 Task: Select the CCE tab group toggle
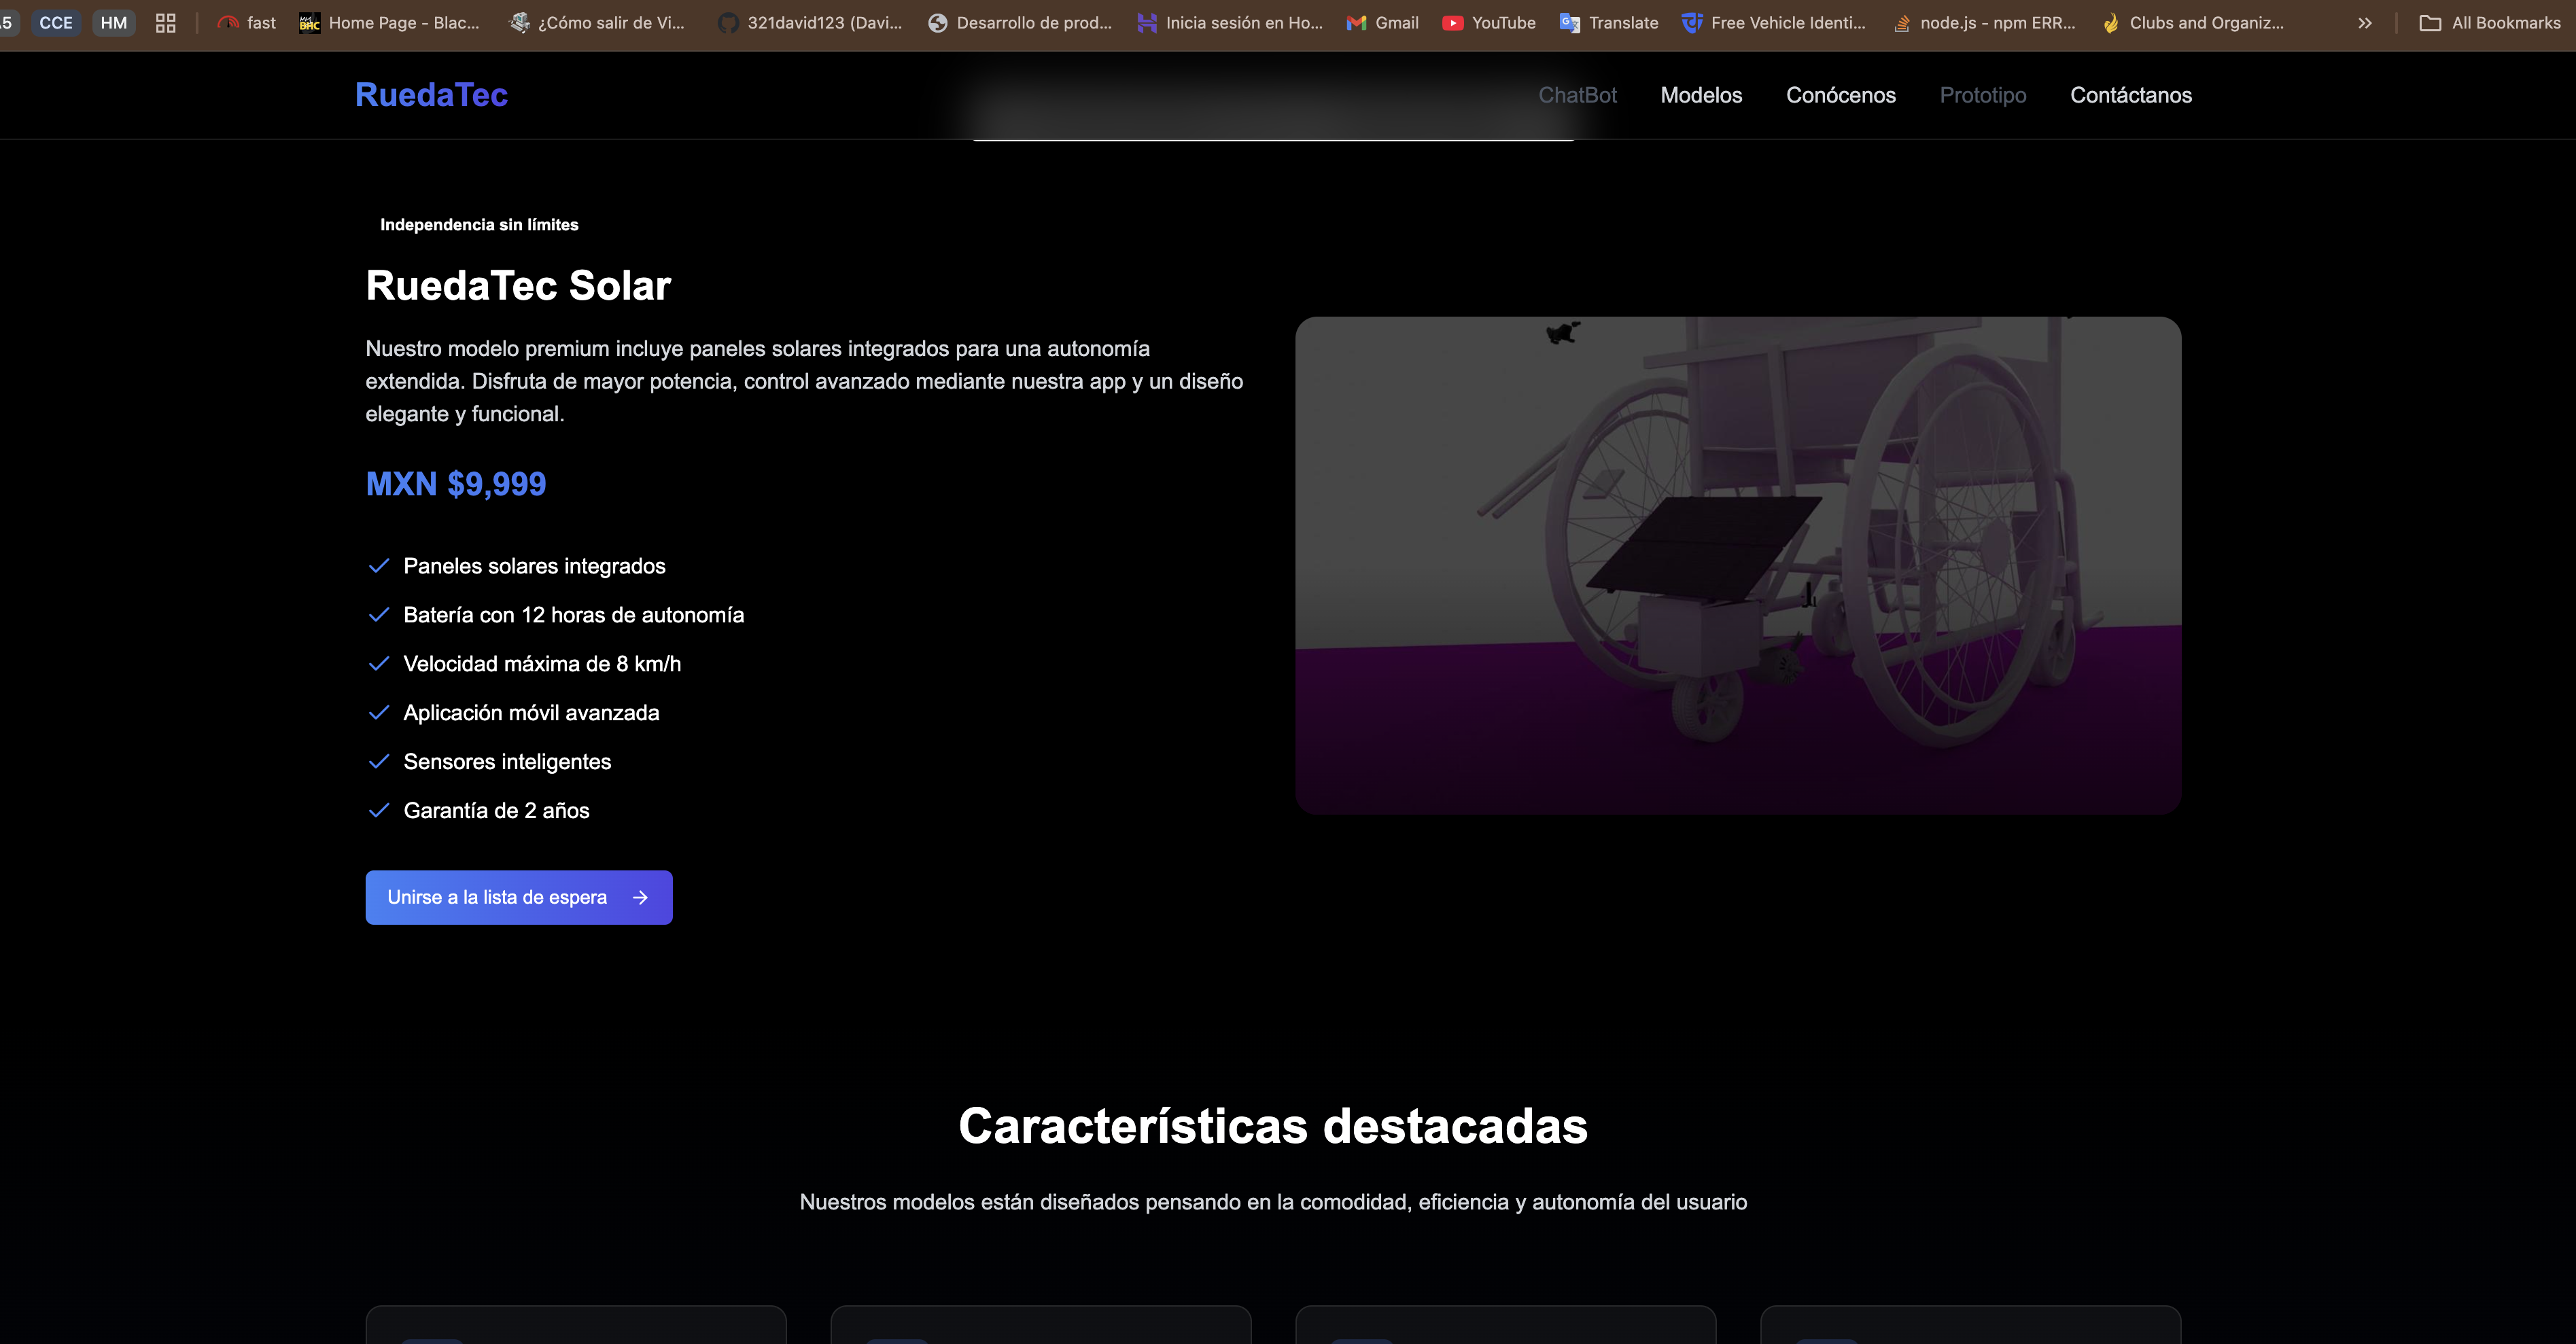pos(55,22)
